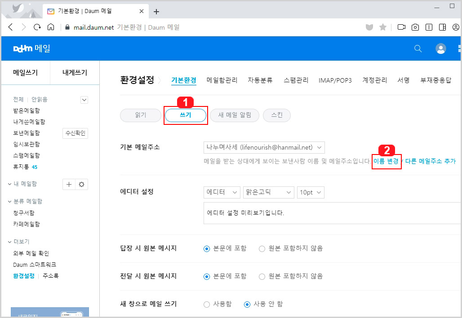Click the browser address bar URL
The image size is (462, 318).
[93, 27]
